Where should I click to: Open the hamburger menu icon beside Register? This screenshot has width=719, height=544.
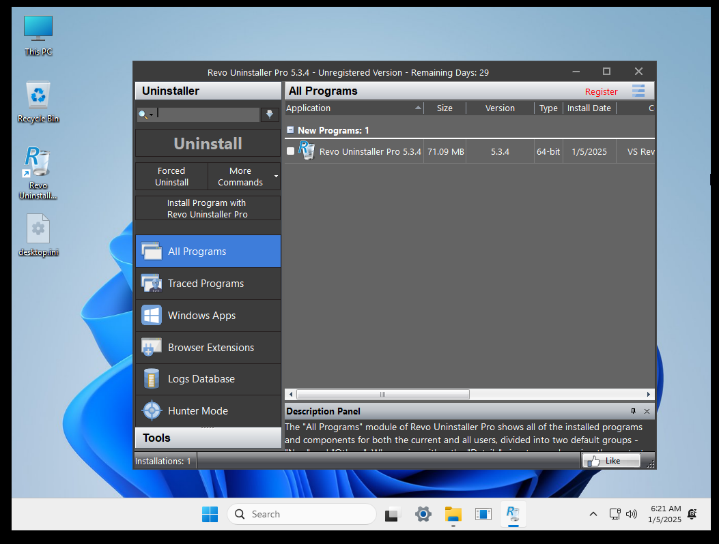pyautogui.click(x=638, y=91)
